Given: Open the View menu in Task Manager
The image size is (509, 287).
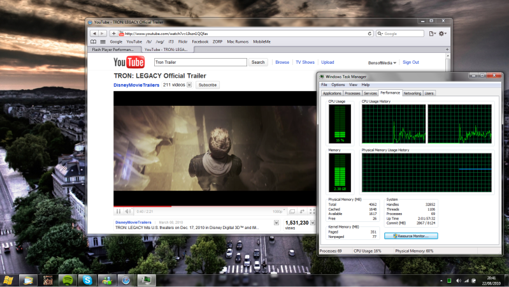Looking at the screenshot, I should (x=353, y=85).
